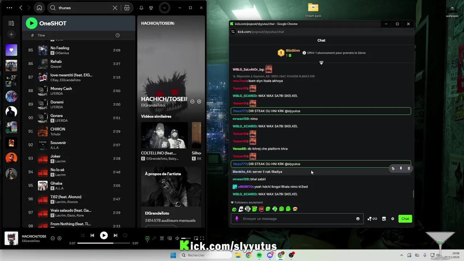Select the track 'CHIRON' by Tchubi
Image resolution: width=464 pixels, height=261 pixels.
pos(78,131)
